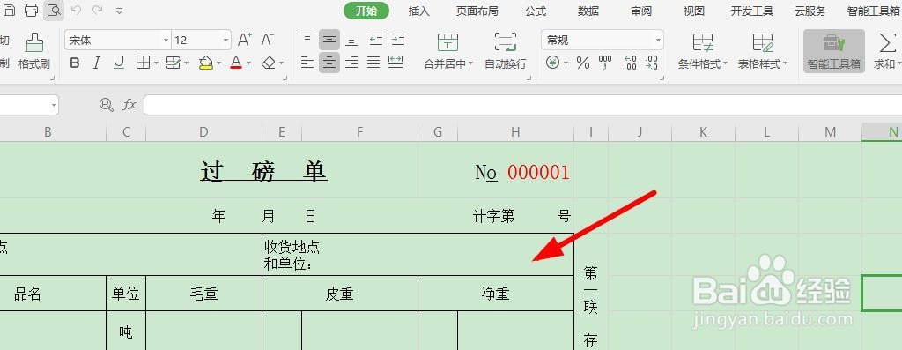Toggle Italic formatting
902x350 pixels.
[97, 63]
